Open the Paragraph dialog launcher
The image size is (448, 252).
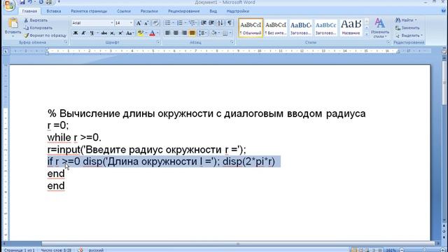[x=232, y=42]
